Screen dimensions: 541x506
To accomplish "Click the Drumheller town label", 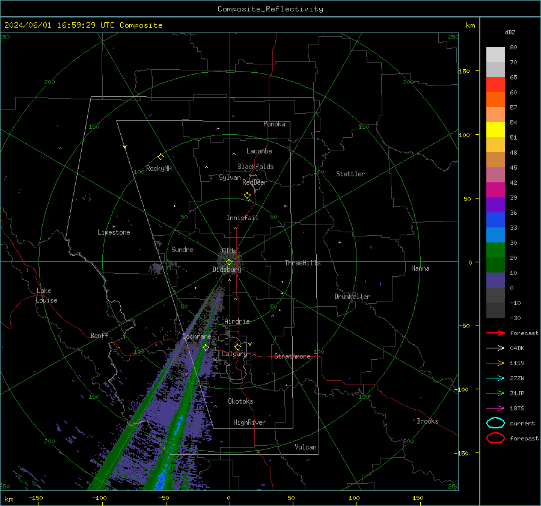I will tap(352, 297).
